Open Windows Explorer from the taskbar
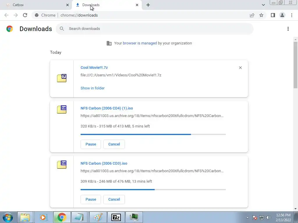 [25, 217]
